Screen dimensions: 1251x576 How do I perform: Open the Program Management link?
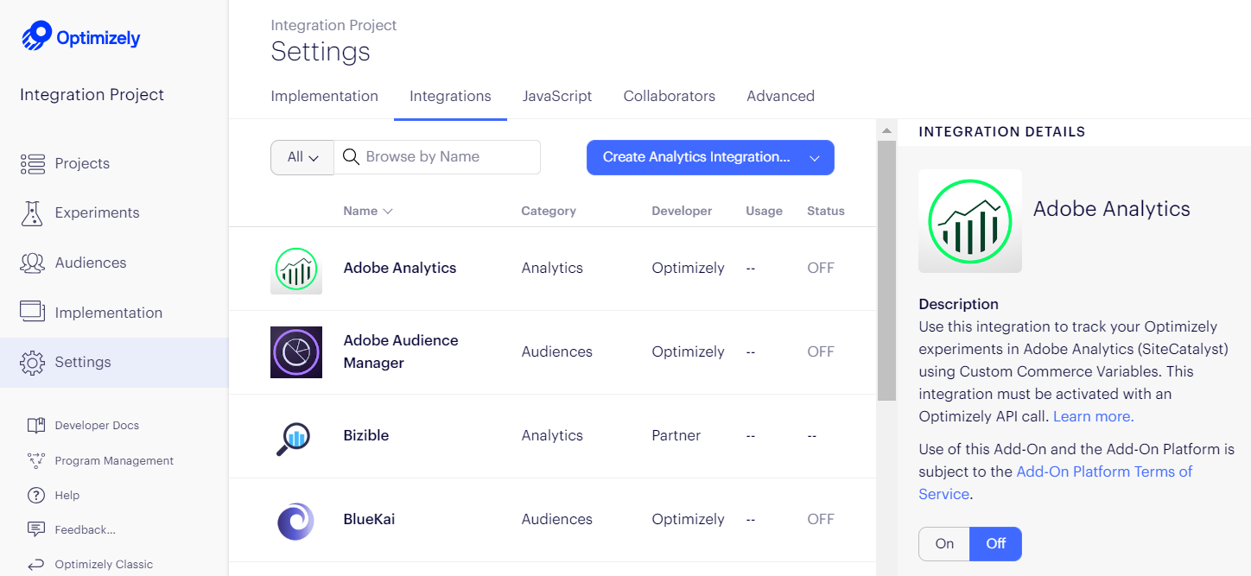pyautogui.click(x=114, y=460)
